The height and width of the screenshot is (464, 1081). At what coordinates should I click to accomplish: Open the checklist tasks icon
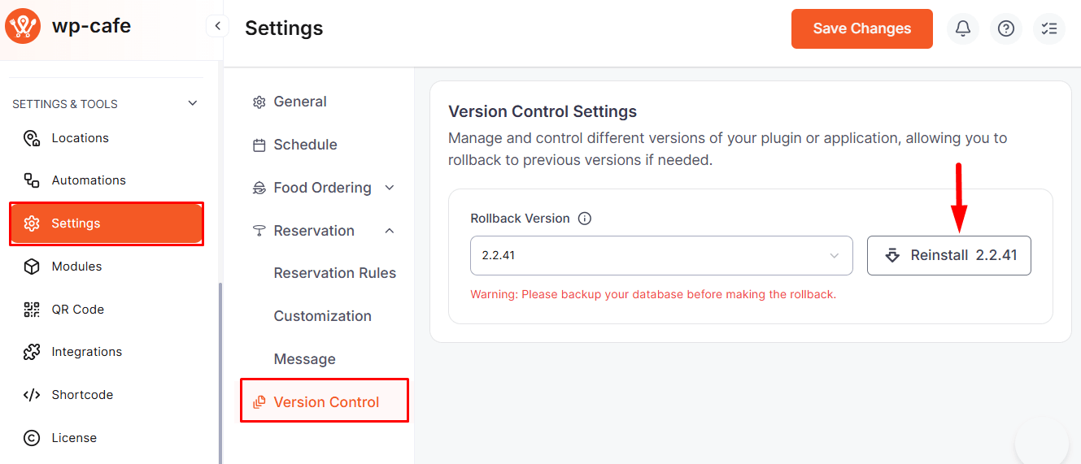click(x=1049, y=28)
